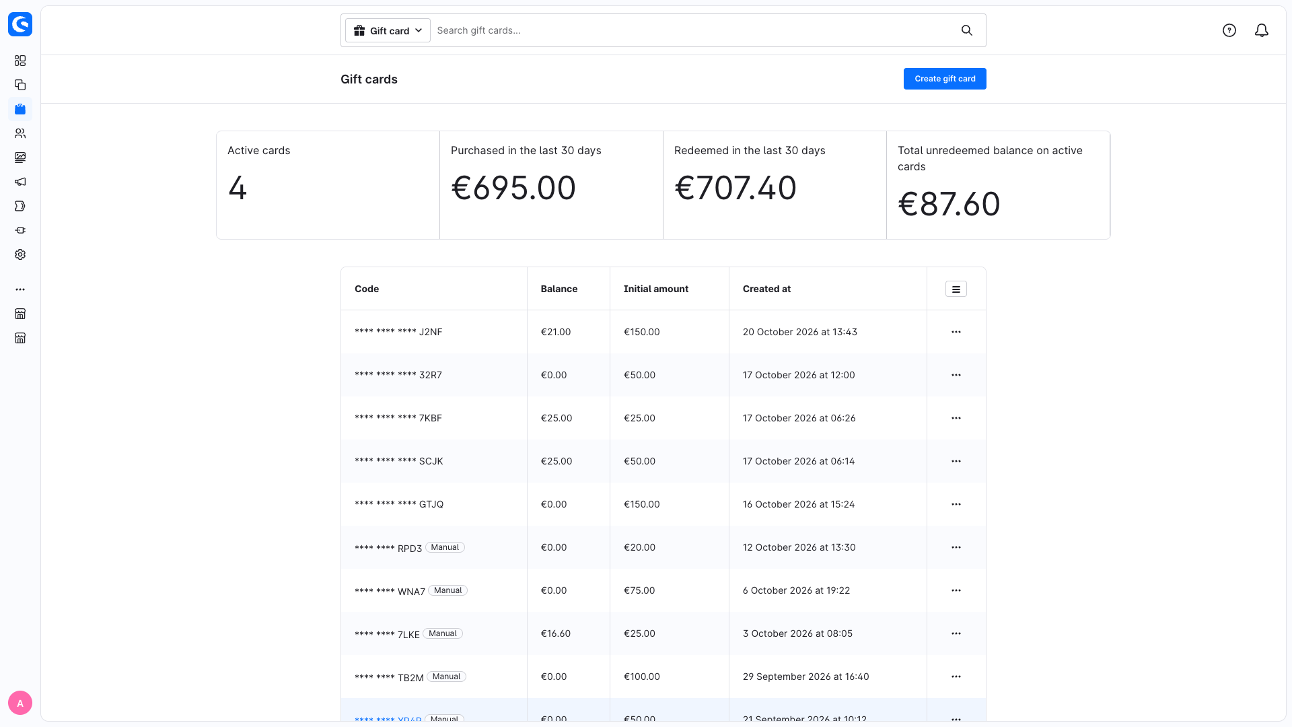Open the Content section icon
This screenshot has width=1292, height=727.
pos(20,158)
